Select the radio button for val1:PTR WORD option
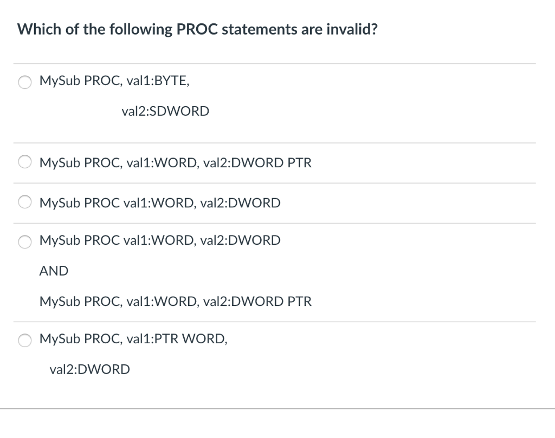Viewport: 555px width, 438px height. click(24, 341)
